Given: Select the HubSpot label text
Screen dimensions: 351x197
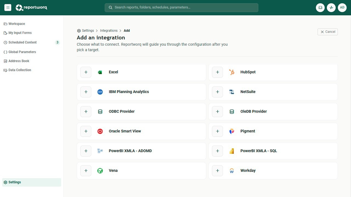Looking at the screenshot, I should pos(248,72).
